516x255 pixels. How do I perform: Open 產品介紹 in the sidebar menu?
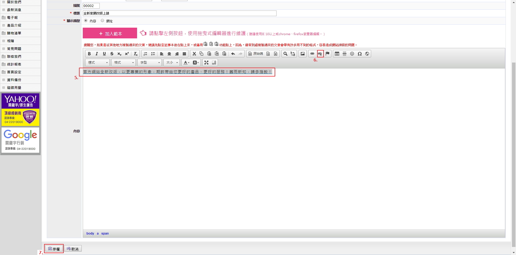tap(14, 25)
